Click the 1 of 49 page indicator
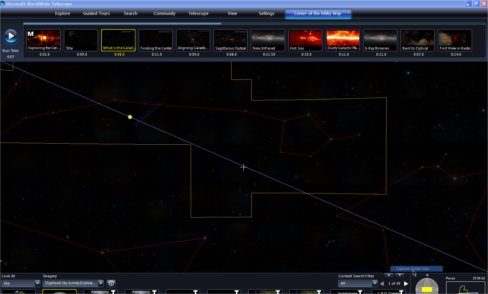The image size is (488, 294). (394, 283)
